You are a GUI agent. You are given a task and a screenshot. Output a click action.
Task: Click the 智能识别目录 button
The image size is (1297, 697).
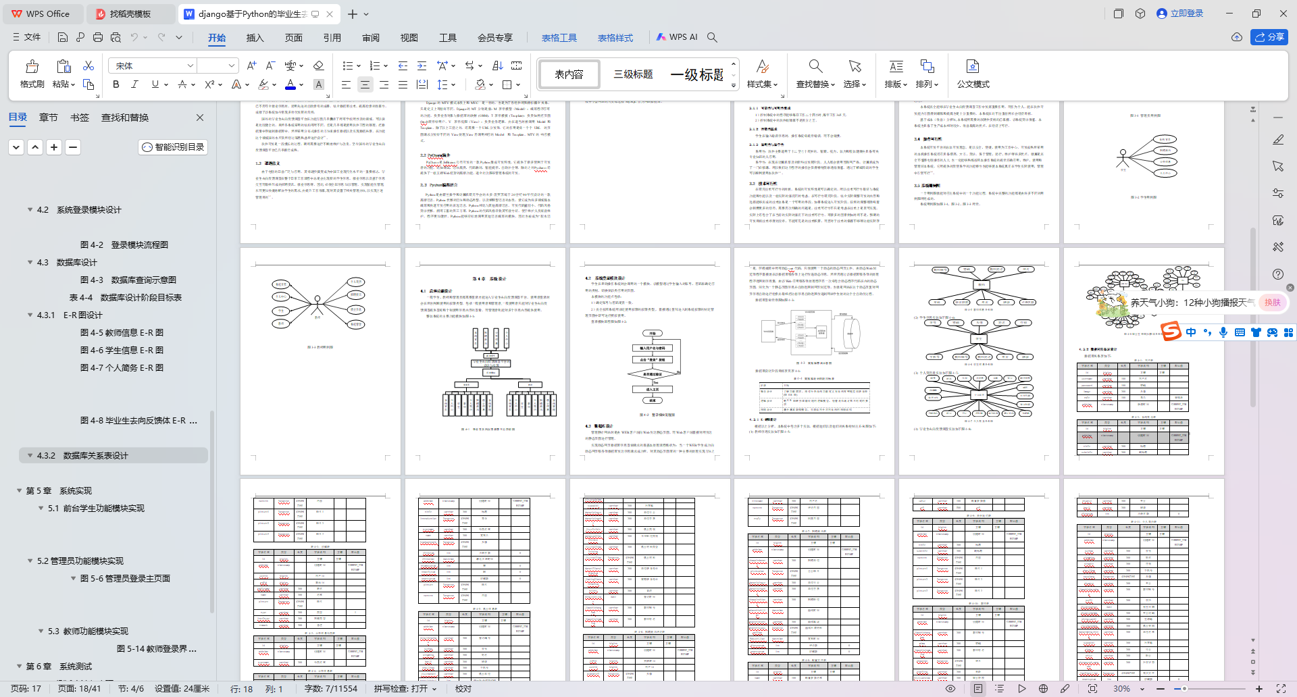[x=173, y=147]
